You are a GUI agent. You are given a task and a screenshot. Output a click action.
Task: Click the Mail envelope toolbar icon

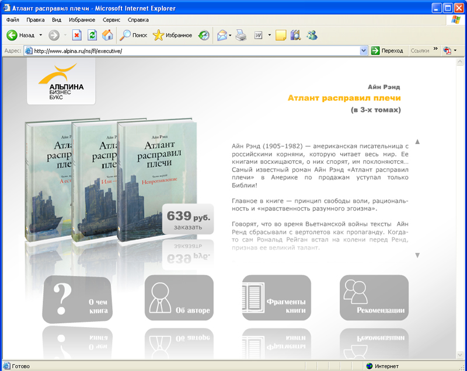[222, 36]
